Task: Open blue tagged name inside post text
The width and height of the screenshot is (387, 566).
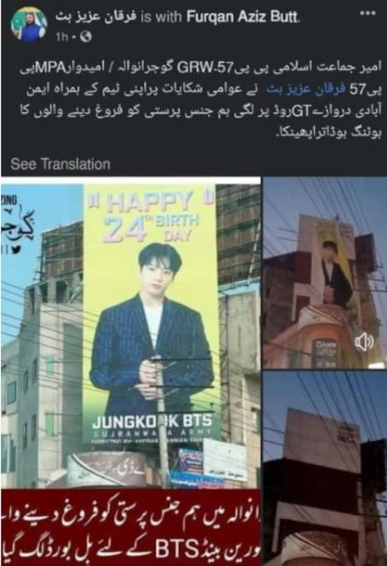Action: (290, 90)
